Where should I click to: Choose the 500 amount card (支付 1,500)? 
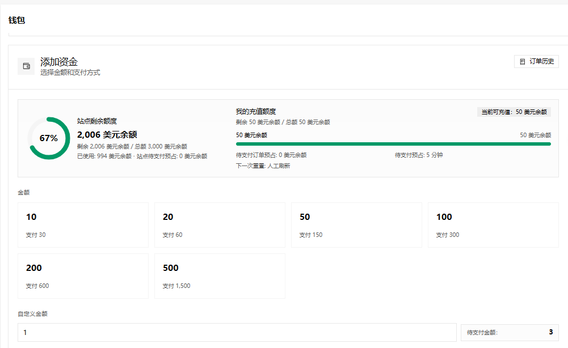point(220,276)
